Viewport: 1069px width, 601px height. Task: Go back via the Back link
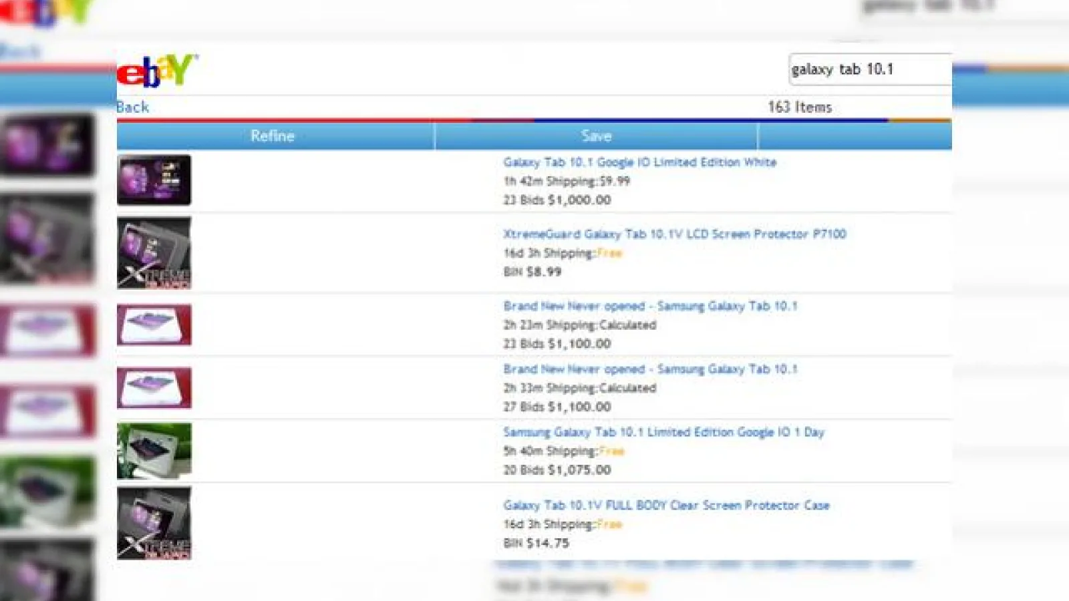pyautogui.click(x=132, y=107)
